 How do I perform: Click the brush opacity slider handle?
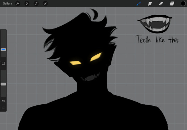(x=3, y=84)
